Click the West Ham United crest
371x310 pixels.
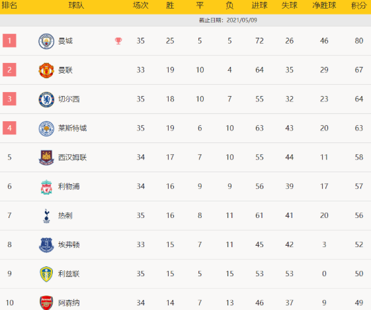click(46, 158)
